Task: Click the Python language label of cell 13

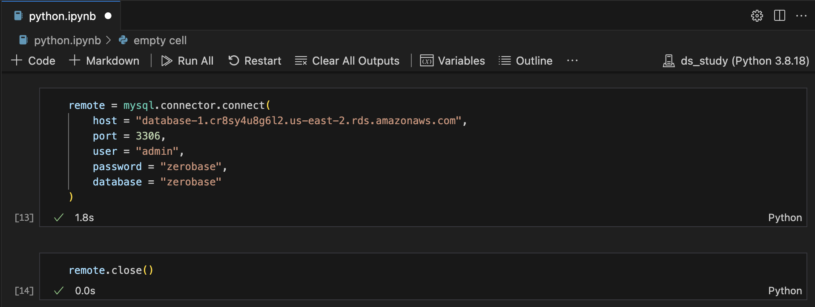Action: click(785, 218)
